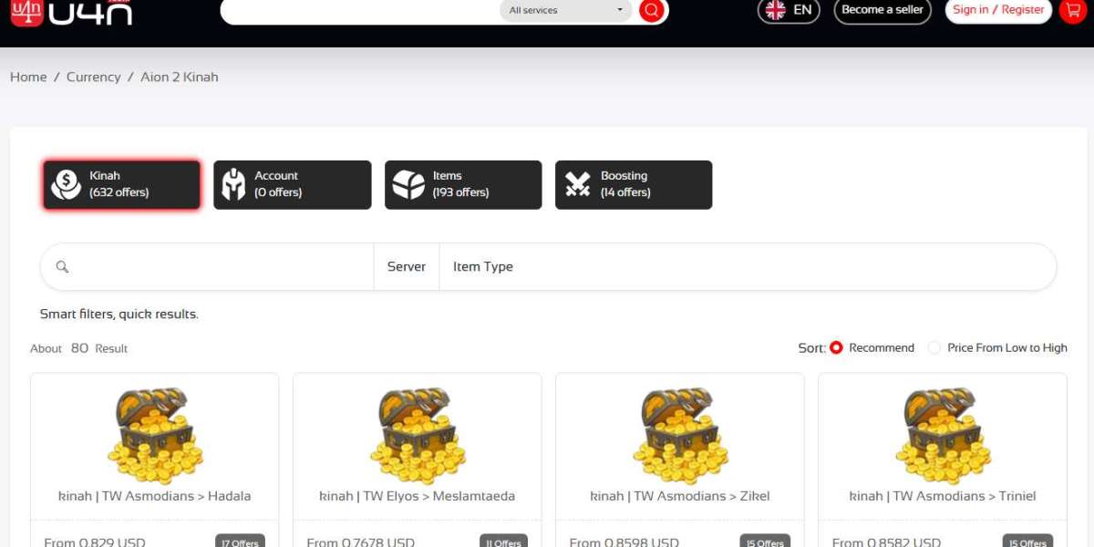The width and height of the screenshot is (1094, 547).
Task: Open the shopping cart icon
Action: (1073, 10)
